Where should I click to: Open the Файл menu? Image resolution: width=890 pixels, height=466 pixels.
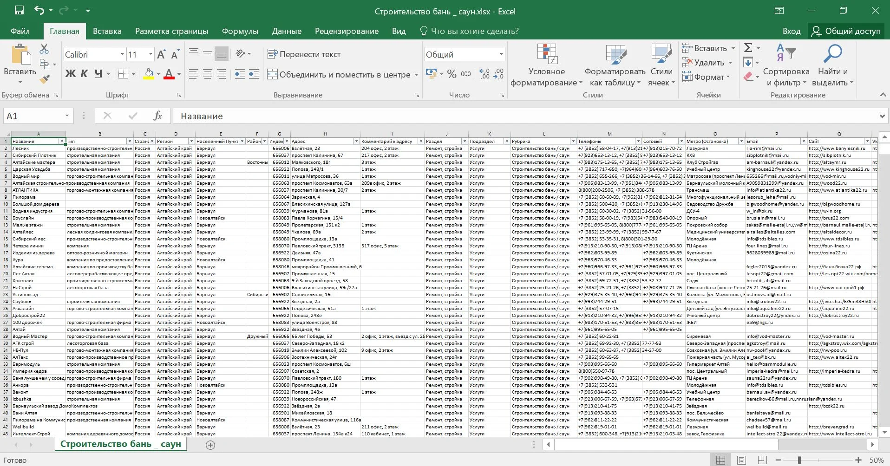pyautogui.click(x=20, y=31)
